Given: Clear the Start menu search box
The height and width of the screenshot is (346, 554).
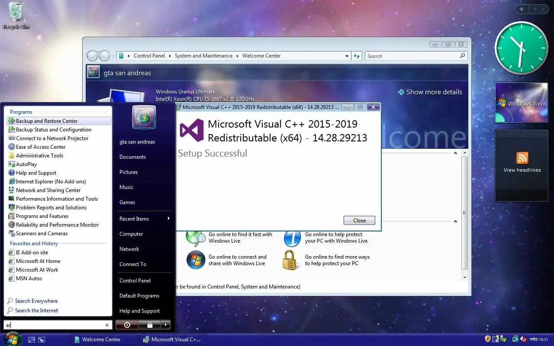Looking at the screenshot, I should 107,325.
